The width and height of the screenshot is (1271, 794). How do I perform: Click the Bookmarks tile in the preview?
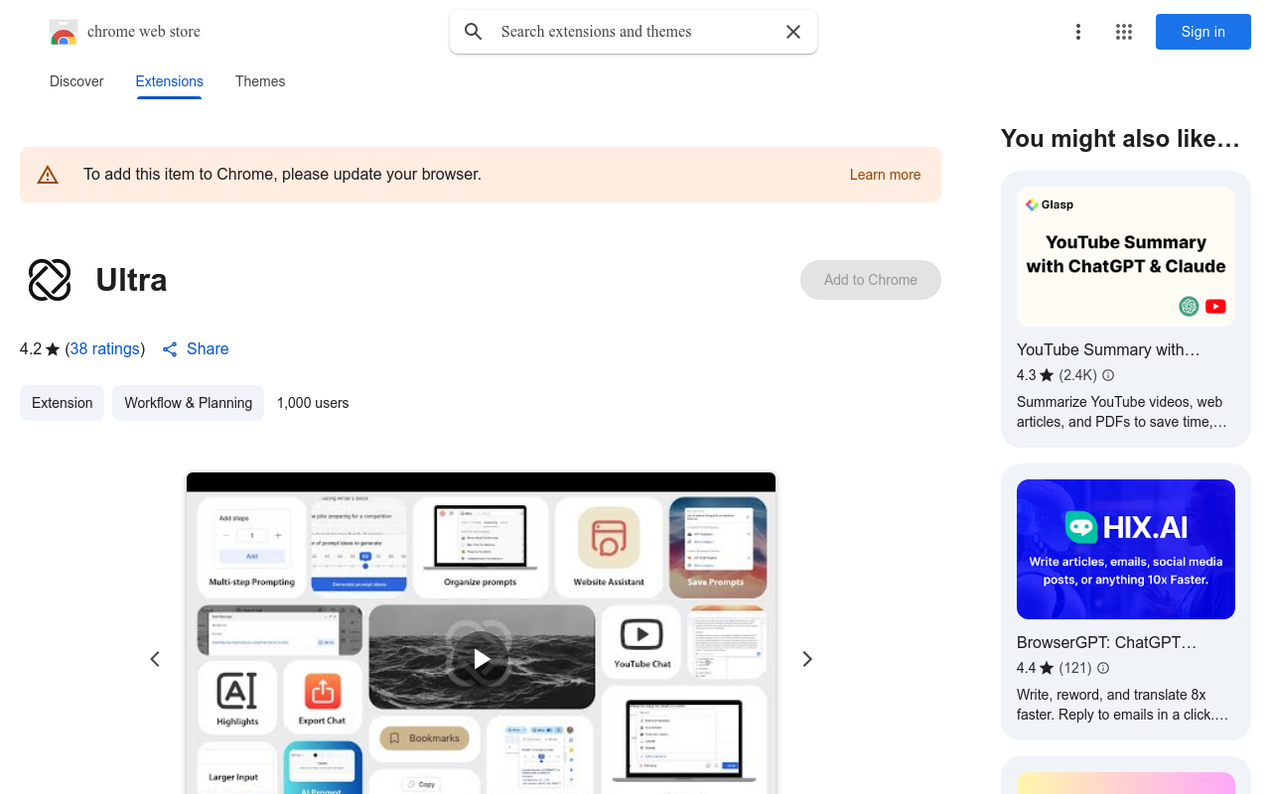pos(424,738)
